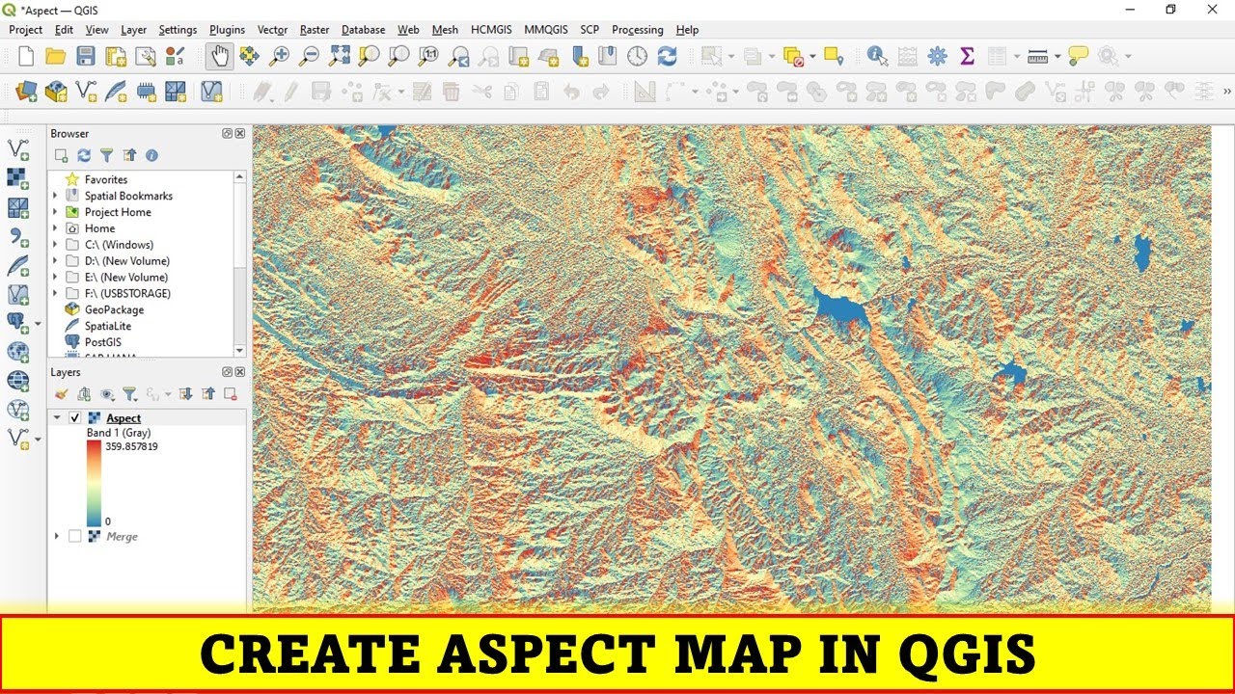This screenshot has height=694, width=1235.
Task: Select the Pan Map hand tool
Action: 220,57
